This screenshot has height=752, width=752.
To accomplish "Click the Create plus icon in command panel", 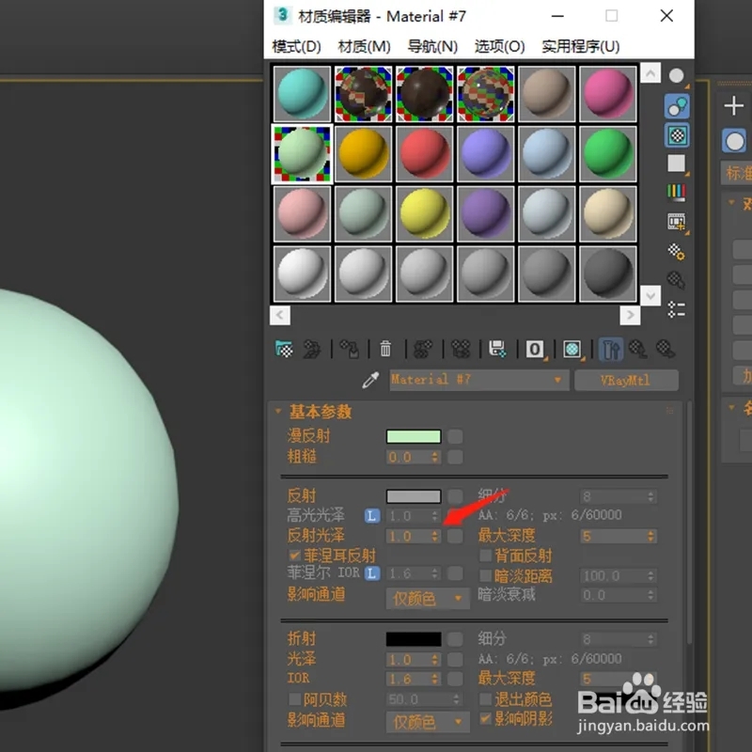I will pyautogui.click(x=734, y=105).
